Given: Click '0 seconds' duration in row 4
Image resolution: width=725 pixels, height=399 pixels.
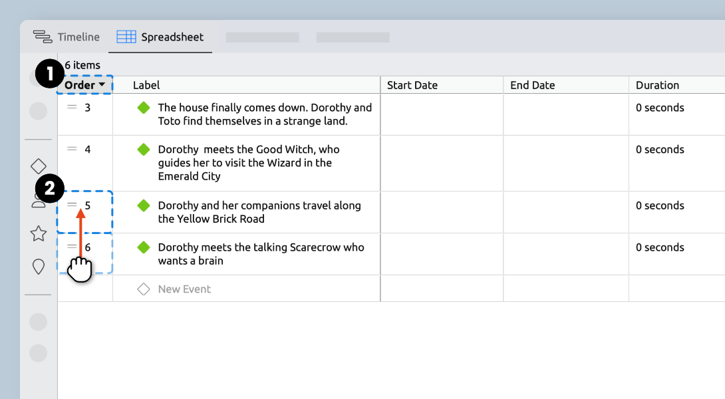Looking at the screenshot, I should pyautogui.click(x=660, y=150).
